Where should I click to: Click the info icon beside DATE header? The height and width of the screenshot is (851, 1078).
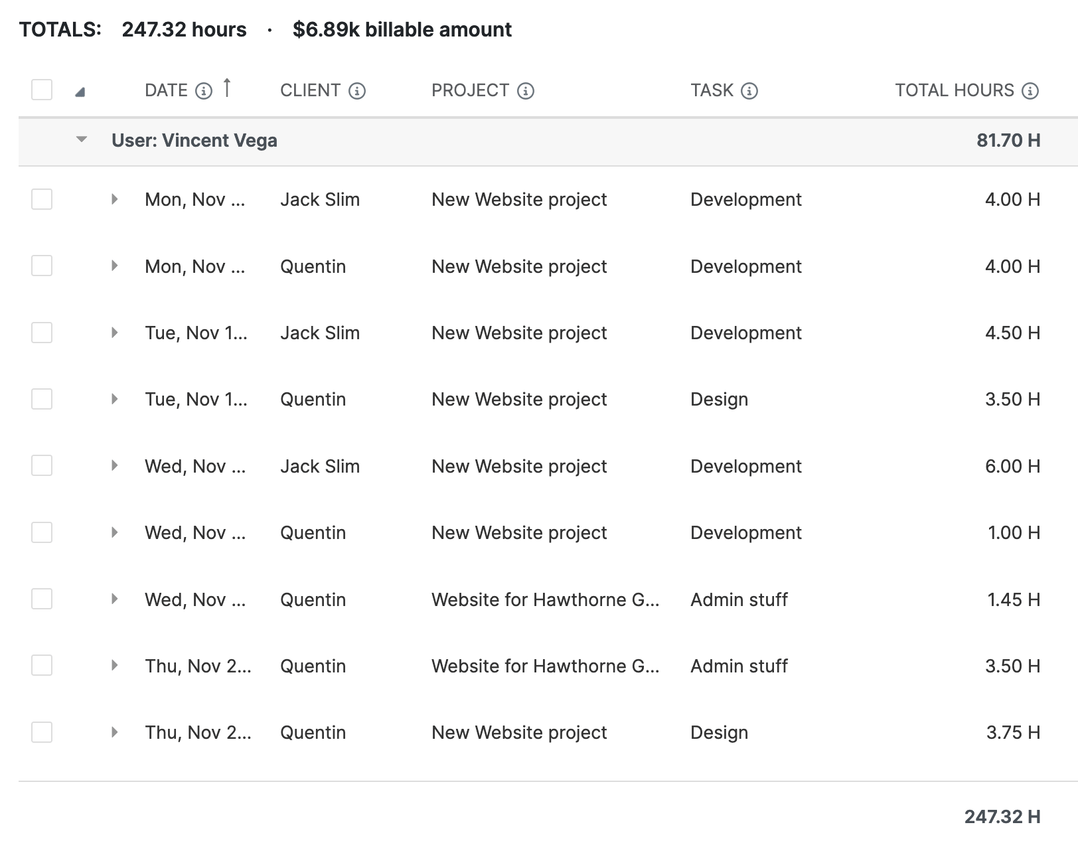coord(204,90)
